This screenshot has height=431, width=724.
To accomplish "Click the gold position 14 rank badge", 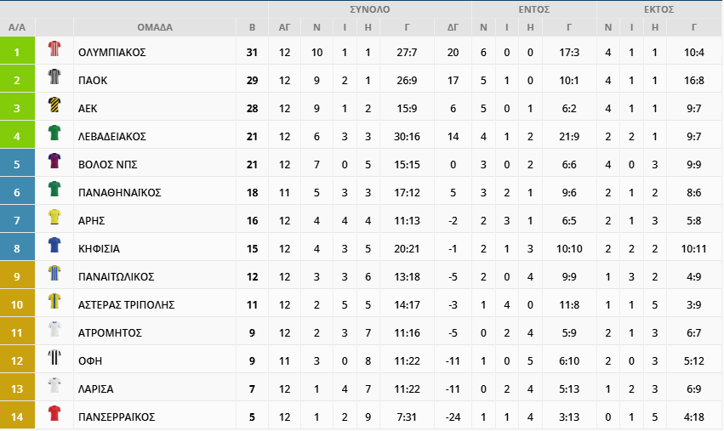I will [x=17, y=417].
